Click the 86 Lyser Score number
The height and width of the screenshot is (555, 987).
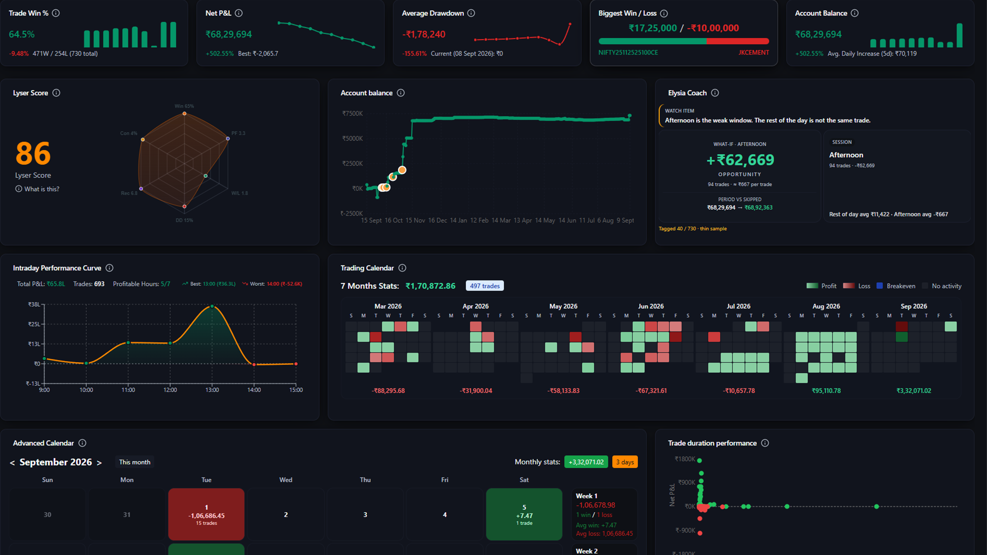pyautogui.click(x=33, y=153)
